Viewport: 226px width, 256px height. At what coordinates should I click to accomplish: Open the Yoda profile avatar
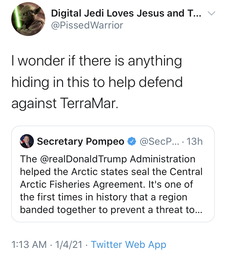(28, 19)
